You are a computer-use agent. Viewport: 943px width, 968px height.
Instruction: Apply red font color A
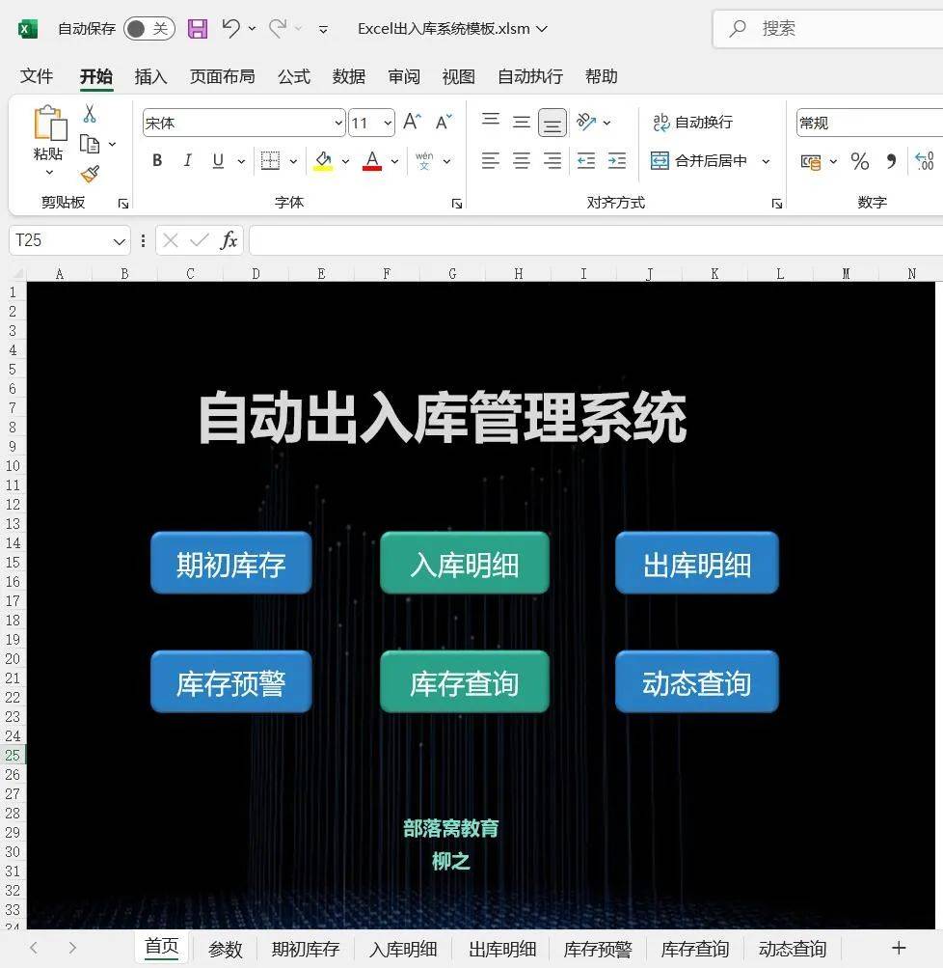pos(372,161)
